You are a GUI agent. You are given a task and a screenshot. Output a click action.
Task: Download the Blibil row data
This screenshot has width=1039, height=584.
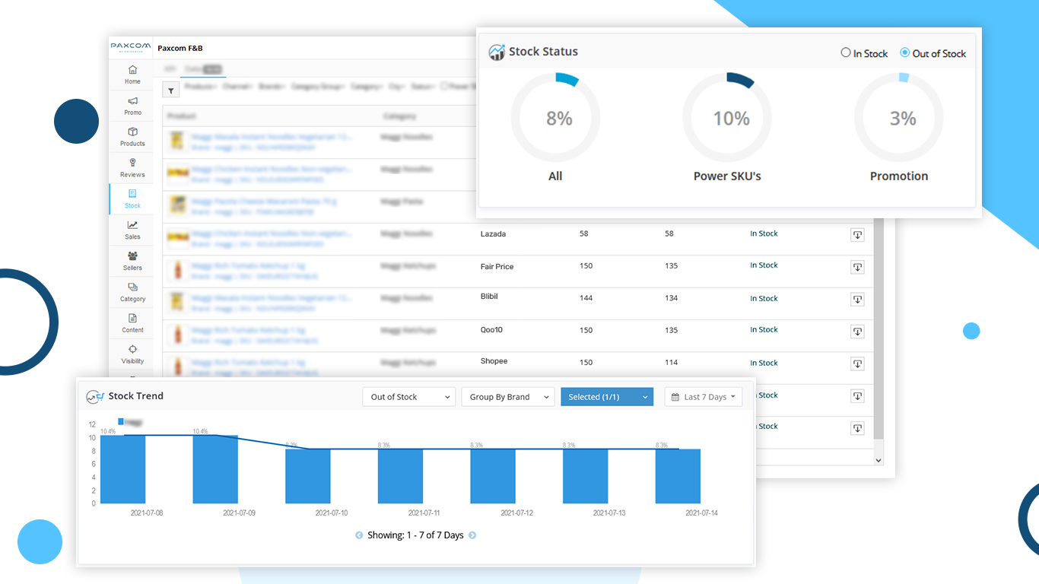point(857,300)
